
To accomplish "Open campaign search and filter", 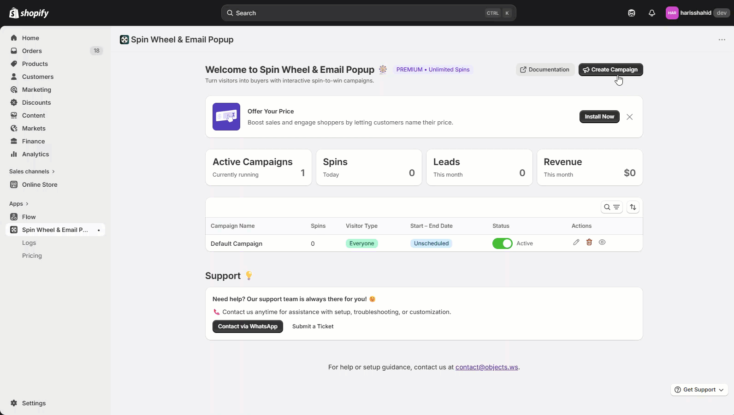I will (x=612, y=207).
